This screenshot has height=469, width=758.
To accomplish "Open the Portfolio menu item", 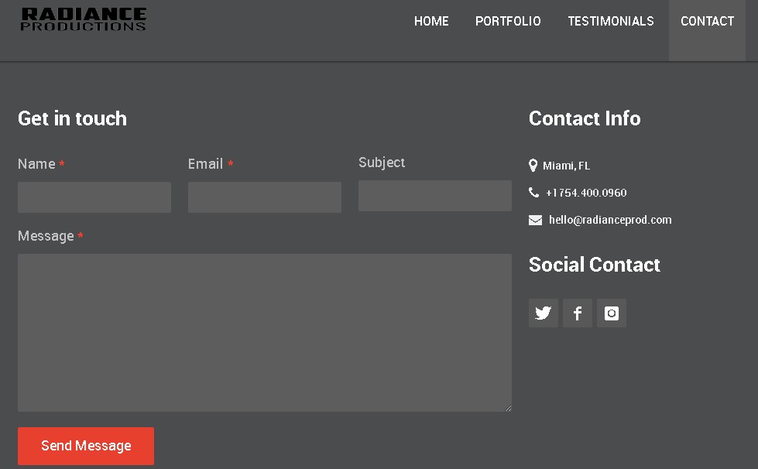I will point(508,21).
